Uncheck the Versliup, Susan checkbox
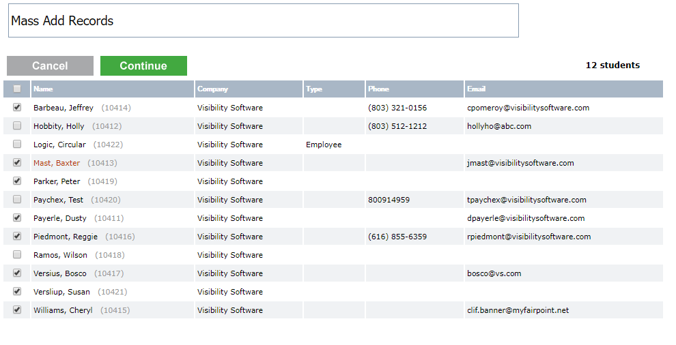The height and width of the screenshot is (345, 676). point(17,292)
